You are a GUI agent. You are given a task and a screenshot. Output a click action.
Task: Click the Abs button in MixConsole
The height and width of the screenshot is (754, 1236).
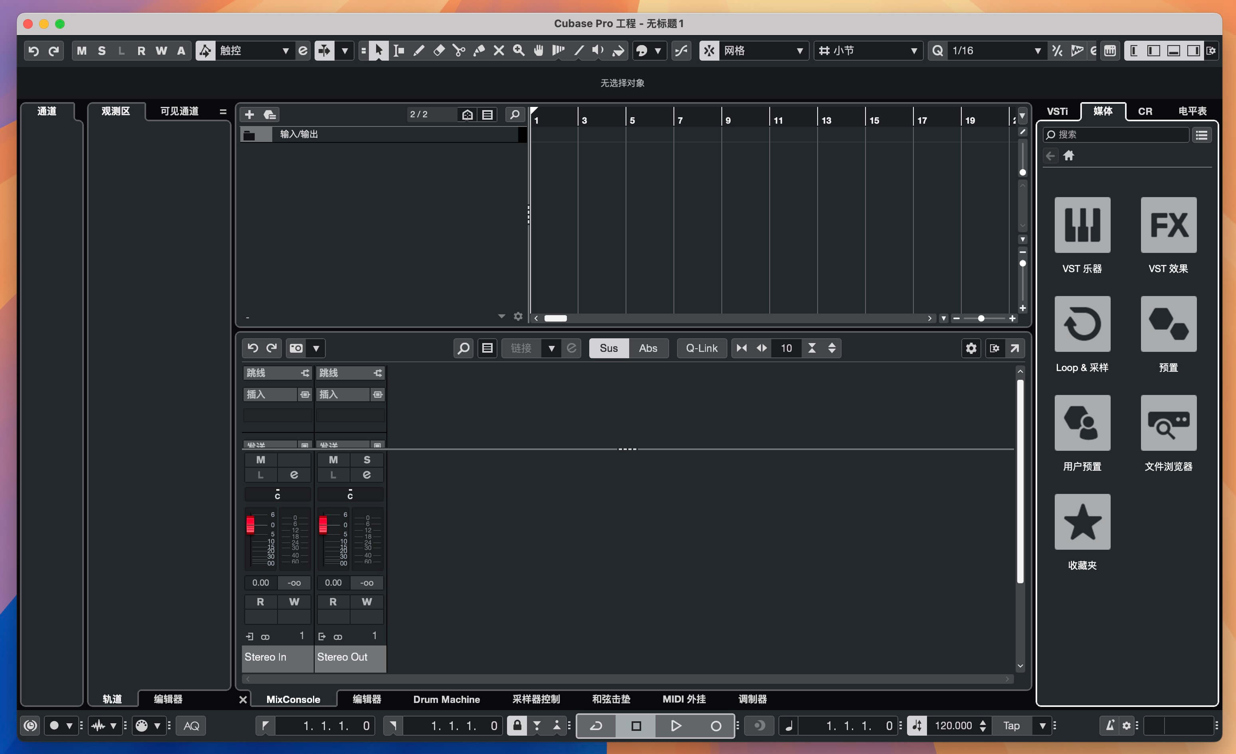[648, 348]
